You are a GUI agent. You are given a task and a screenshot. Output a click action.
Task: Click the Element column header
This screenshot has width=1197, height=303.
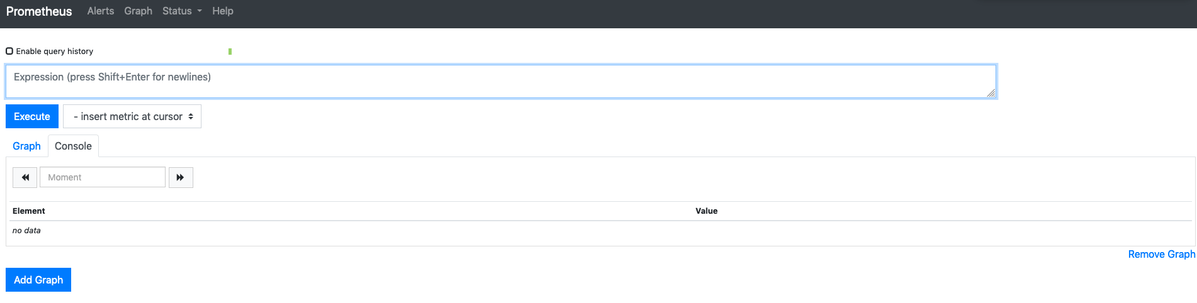29,211
